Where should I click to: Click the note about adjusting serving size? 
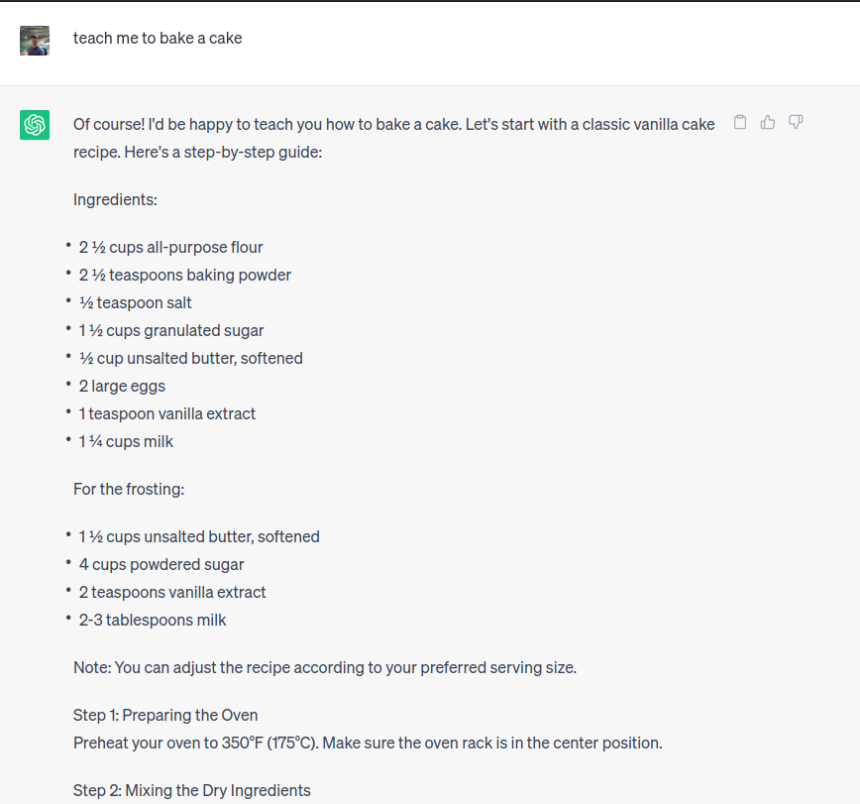coord(325,668)
